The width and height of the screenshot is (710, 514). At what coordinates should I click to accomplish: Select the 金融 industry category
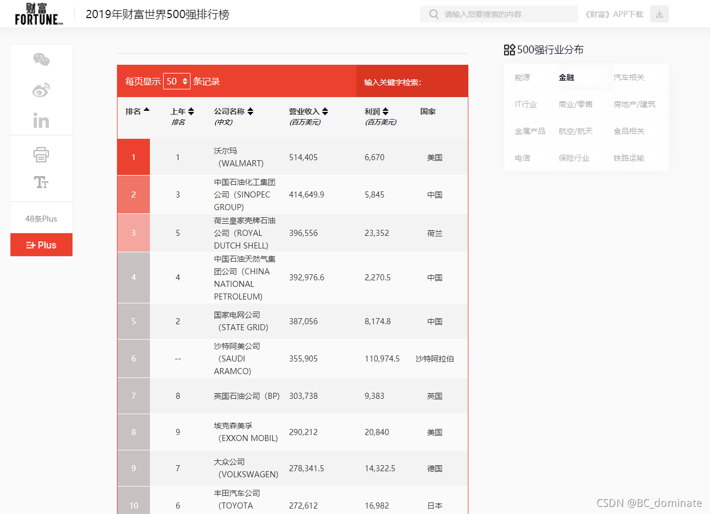click(567, 77)
